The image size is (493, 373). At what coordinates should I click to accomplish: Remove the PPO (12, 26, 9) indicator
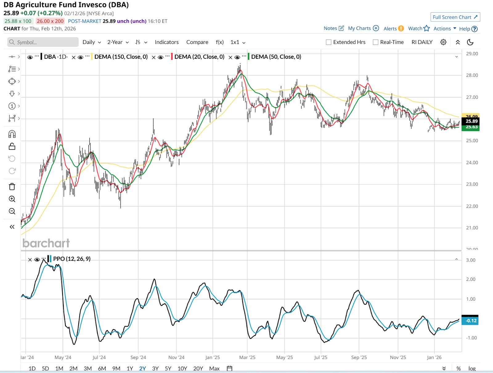[x=30, y=260]
